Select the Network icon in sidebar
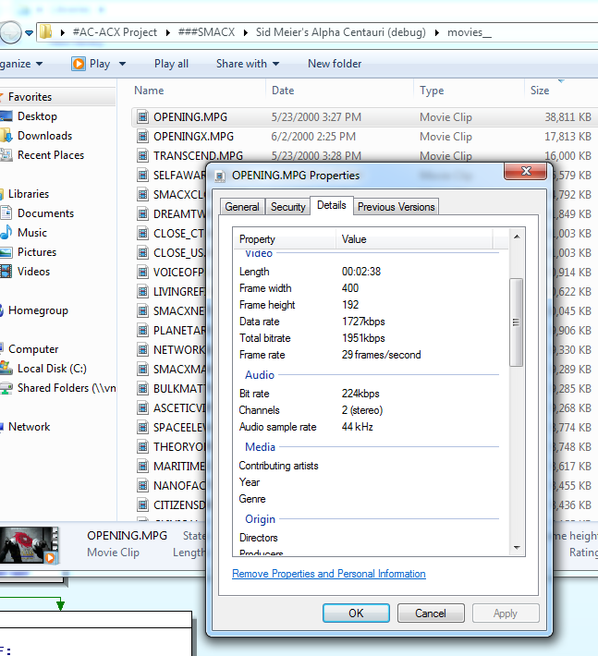Viewport: 598px width, 656px height. (x=3, y=427)
